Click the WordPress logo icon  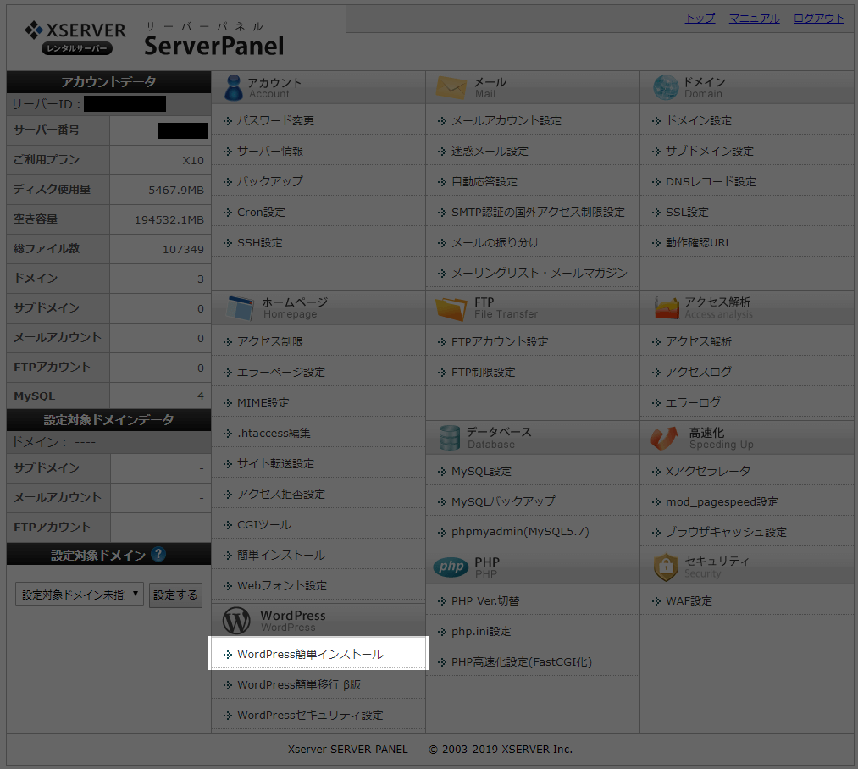tap(236, 621)
